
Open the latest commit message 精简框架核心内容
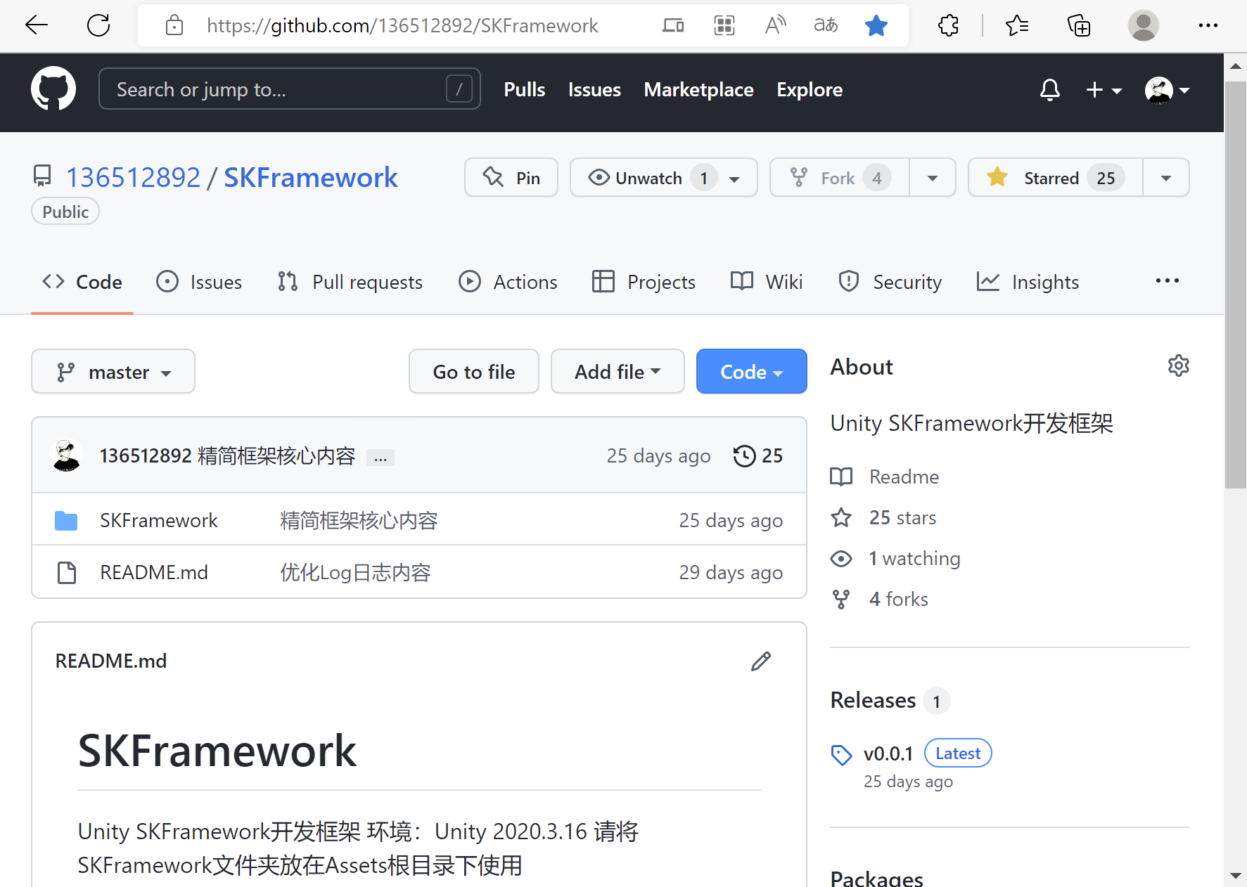pyautogui.click(x=276, y=456)
